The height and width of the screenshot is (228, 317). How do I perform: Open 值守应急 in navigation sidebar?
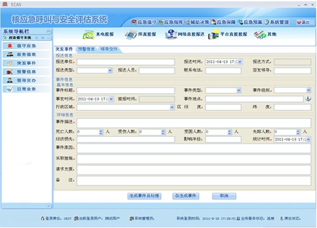27,46
